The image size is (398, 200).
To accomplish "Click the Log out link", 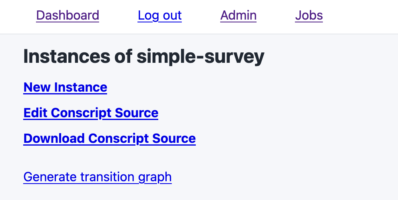I will [159, 16].
